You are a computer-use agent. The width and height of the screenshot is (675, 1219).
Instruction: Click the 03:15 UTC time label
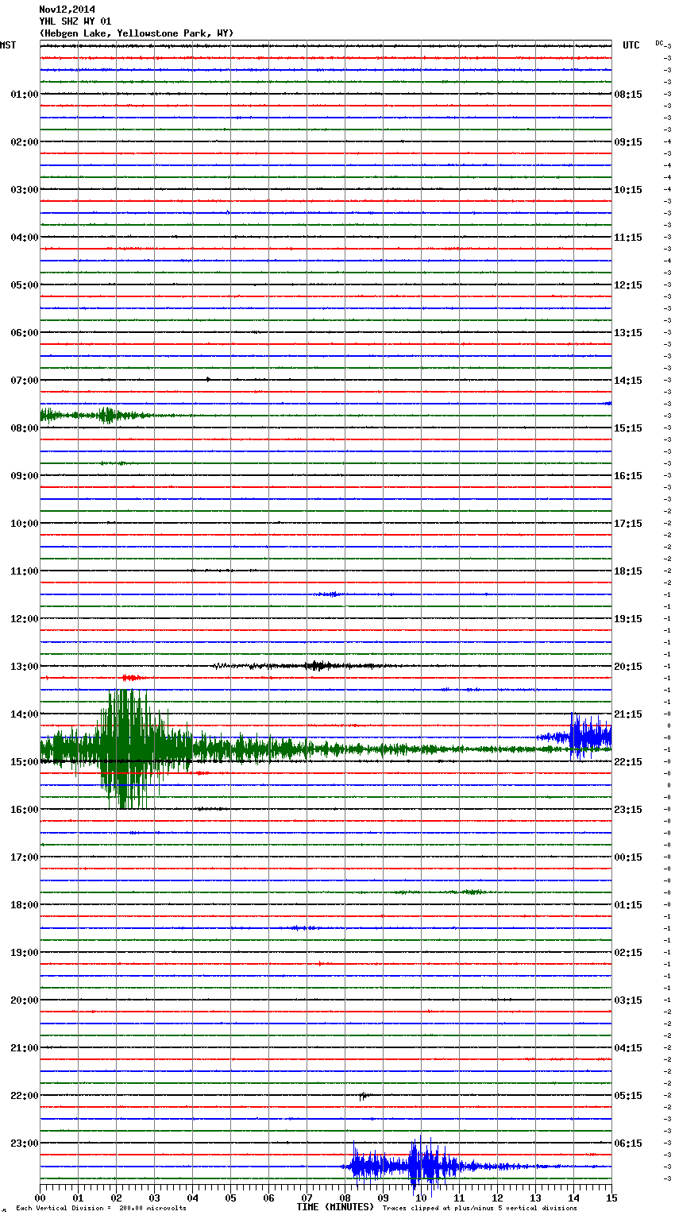coord(628,1000)
